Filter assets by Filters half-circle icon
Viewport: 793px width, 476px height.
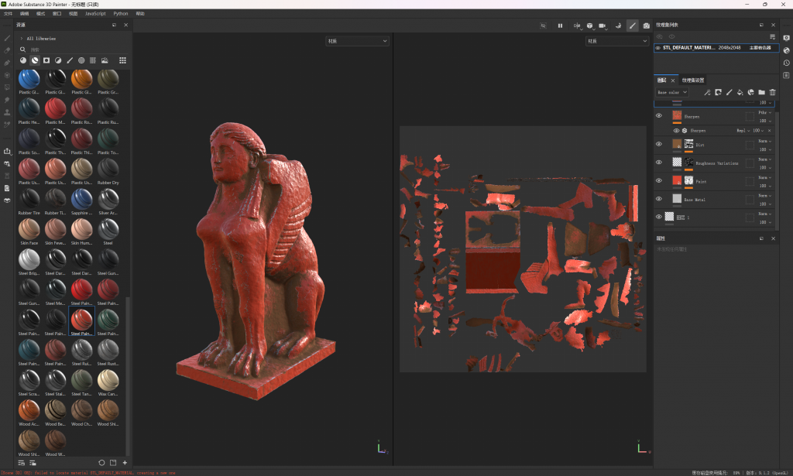pos(58,60)
